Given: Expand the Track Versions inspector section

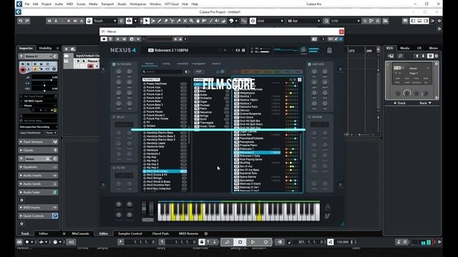Looking at the screenshot, I should click(x=38, y=142).
